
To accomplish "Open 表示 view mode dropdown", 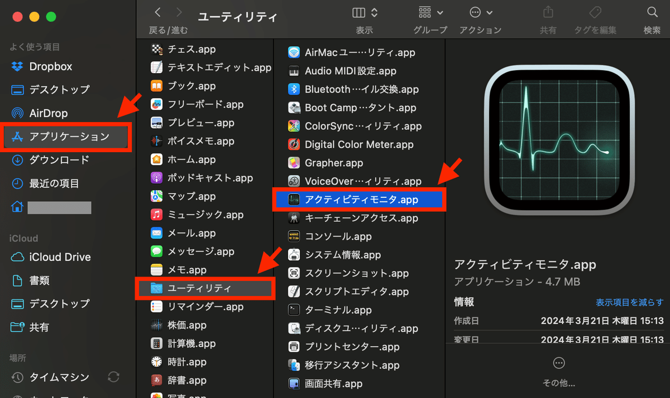I will [x=365, y=12].
